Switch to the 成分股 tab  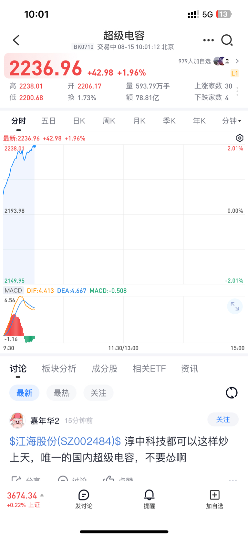(105, 368)
